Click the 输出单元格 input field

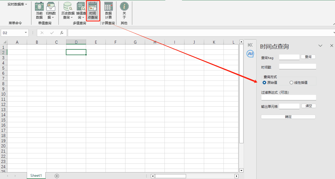289,106
